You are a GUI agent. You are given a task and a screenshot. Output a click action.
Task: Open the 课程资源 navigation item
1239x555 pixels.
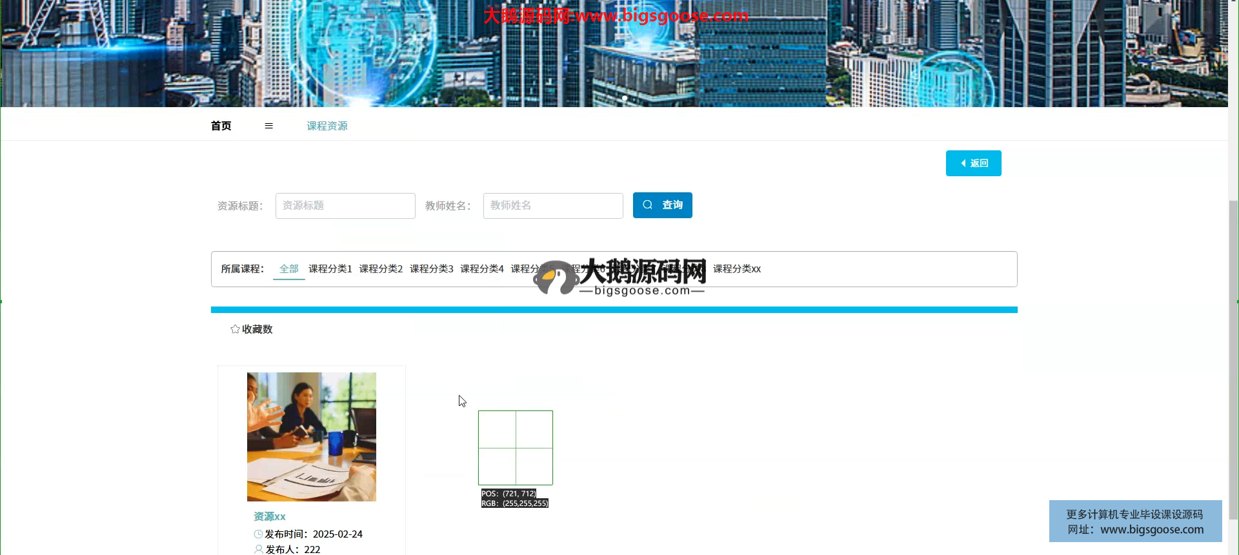pyautogui.click(x=327, y=126)
